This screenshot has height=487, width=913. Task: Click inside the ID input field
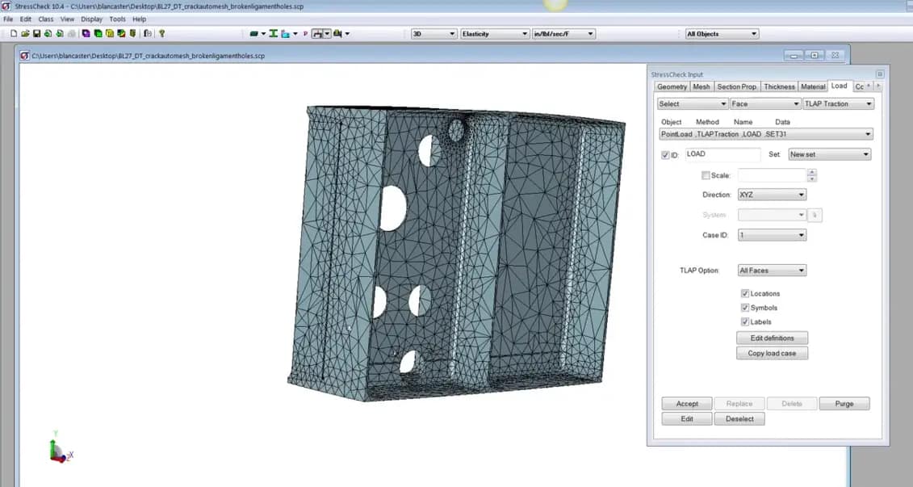[721, 154]
